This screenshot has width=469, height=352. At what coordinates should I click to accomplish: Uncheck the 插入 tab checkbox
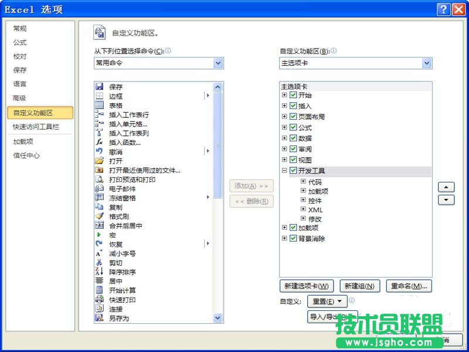coord(293,106)
